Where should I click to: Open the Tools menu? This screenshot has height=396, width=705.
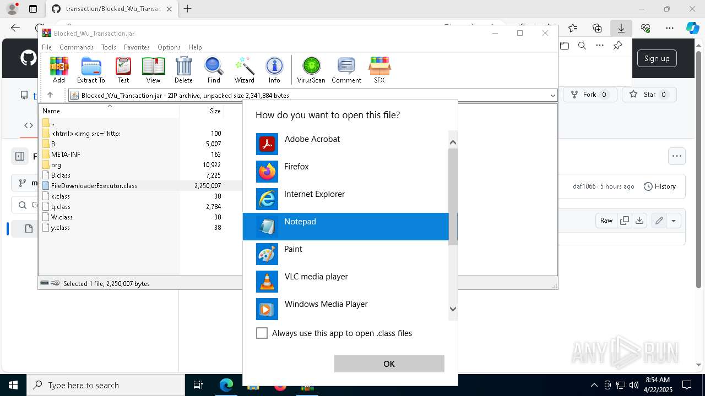tap(109, 47)
